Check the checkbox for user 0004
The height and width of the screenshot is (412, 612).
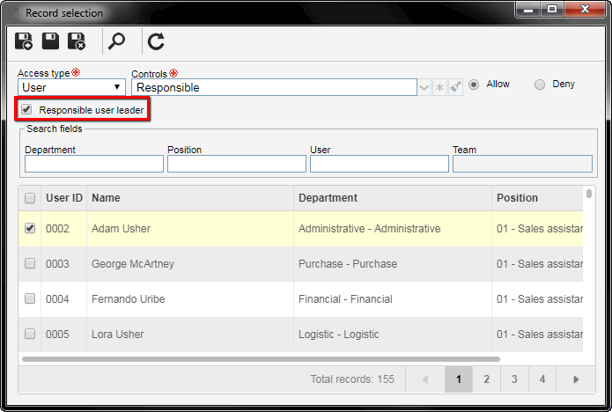(30, 298)
